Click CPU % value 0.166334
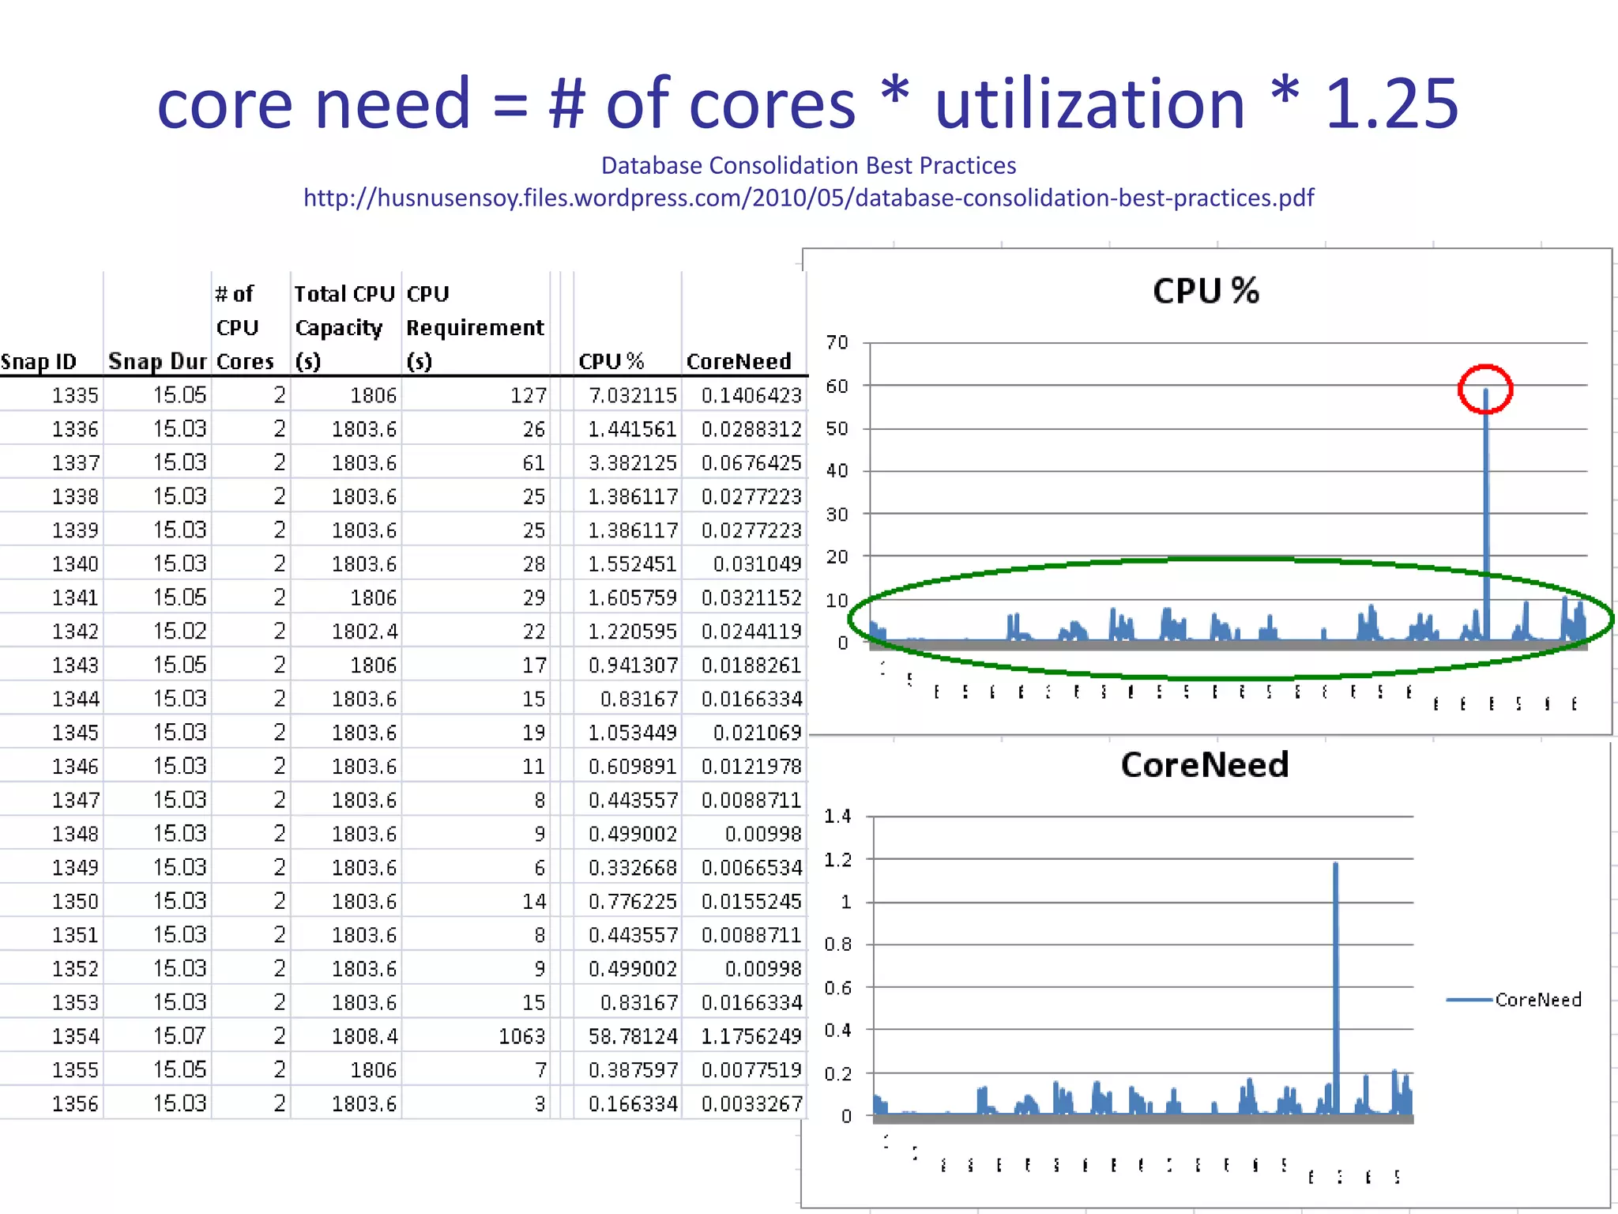 click(x=633, y=1103)
